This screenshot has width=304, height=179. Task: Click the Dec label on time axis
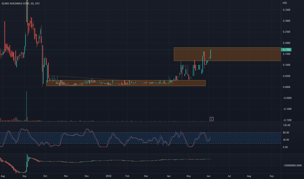(x=87, y=176)
